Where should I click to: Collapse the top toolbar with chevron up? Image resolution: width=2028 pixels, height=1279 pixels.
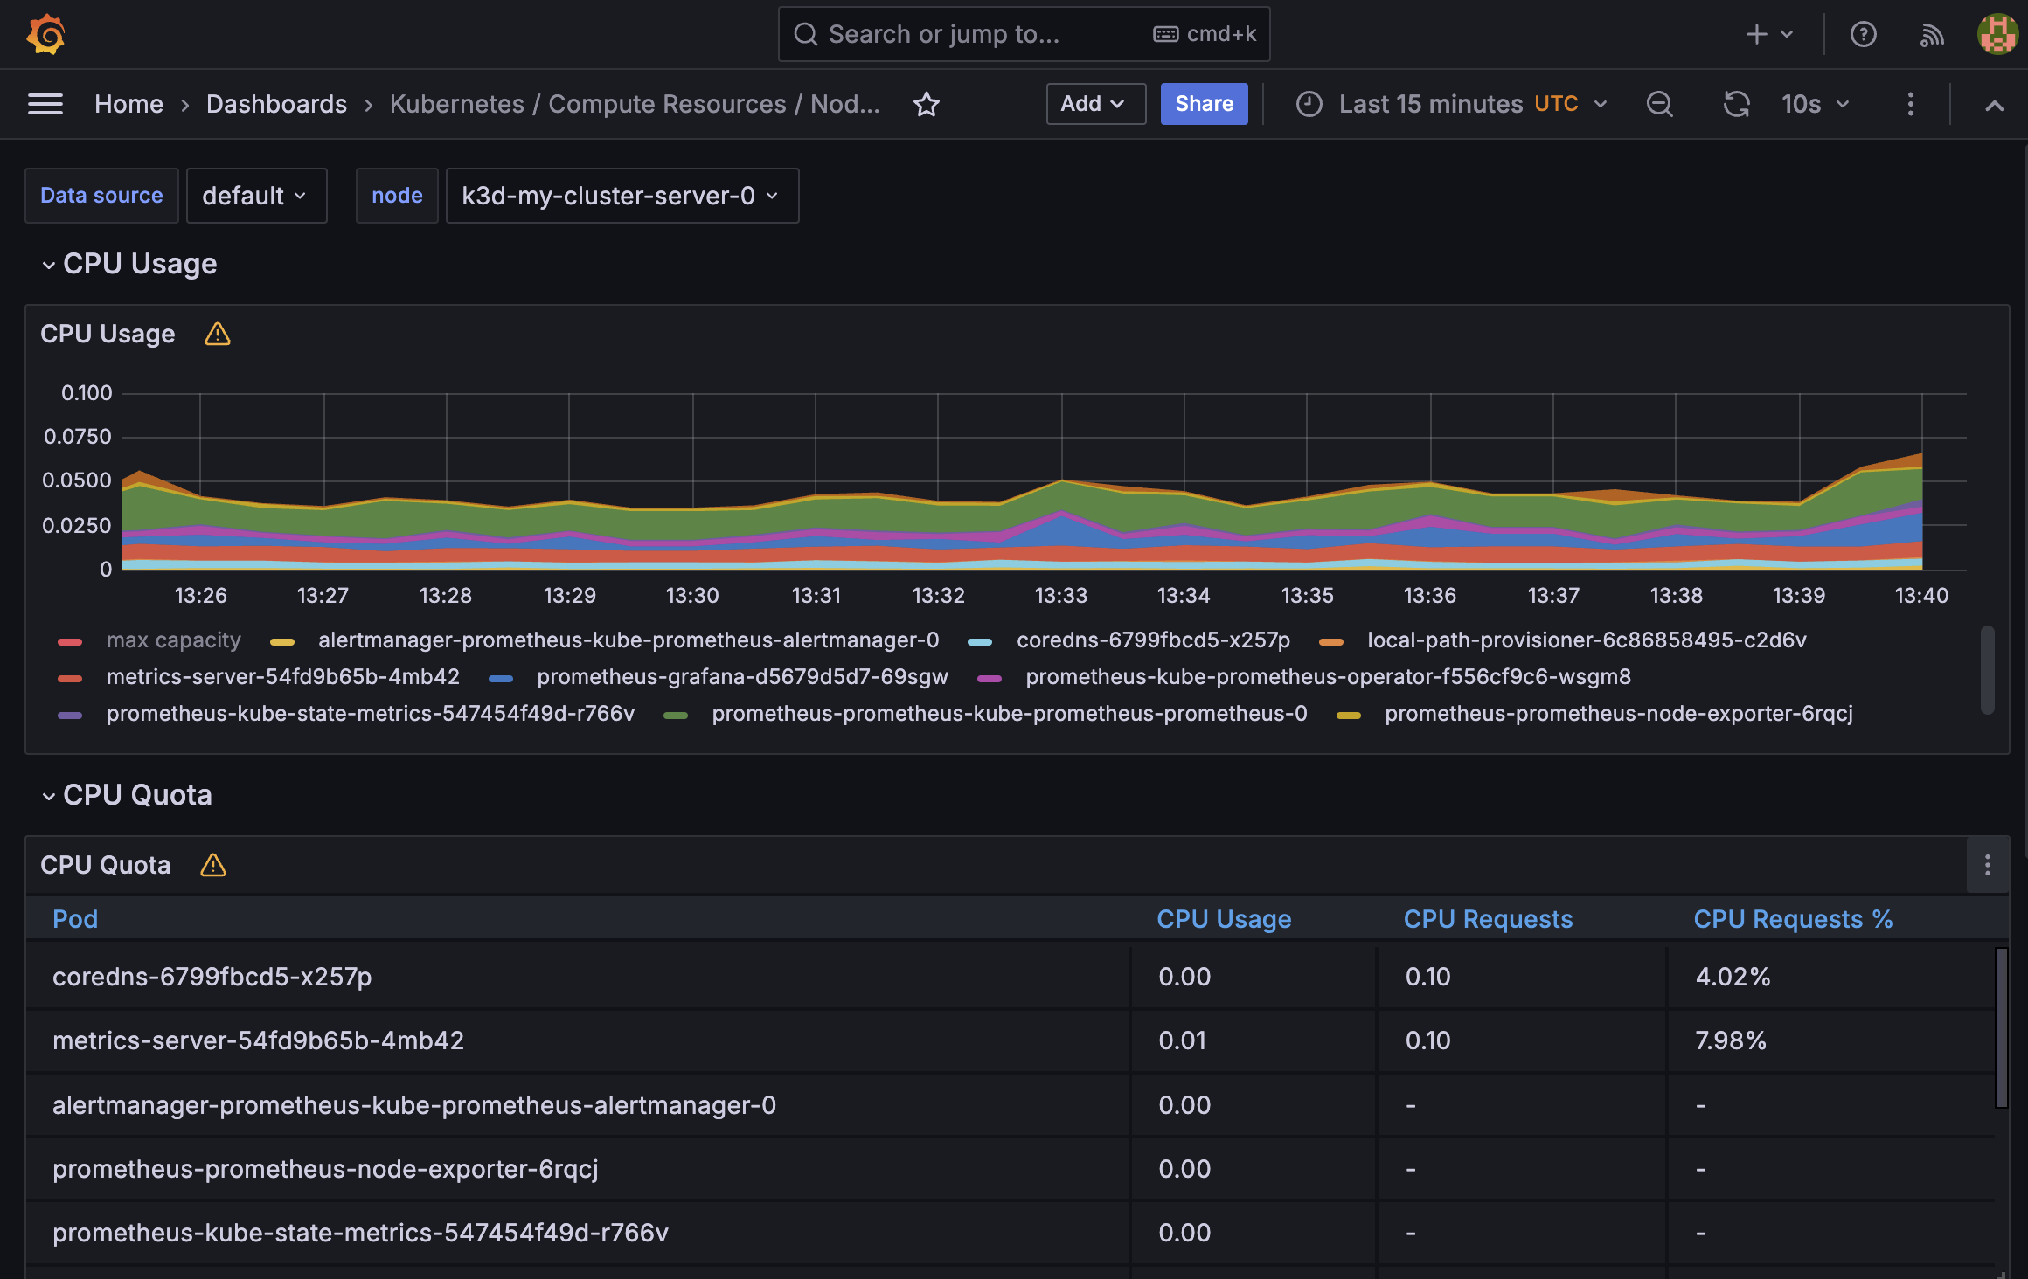(x=1994, y=105)
